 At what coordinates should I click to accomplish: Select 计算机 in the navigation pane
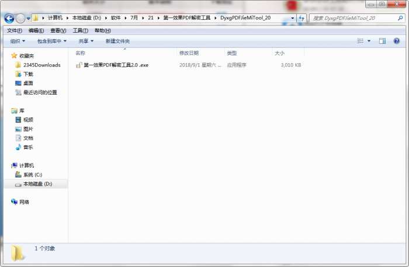(27, 165)
